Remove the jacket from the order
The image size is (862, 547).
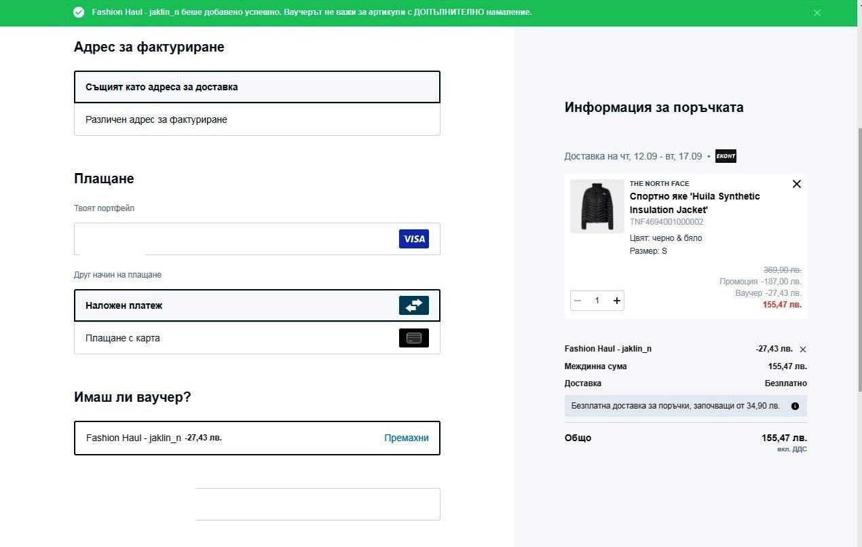797,184
